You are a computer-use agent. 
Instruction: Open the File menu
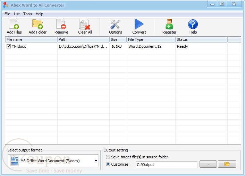7,14
